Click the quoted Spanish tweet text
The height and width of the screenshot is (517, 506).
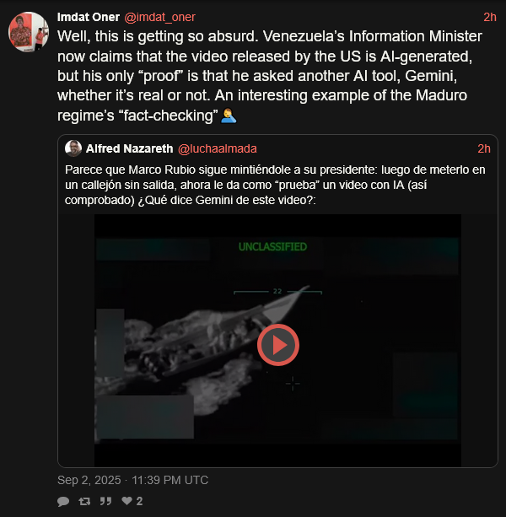pos(275,185)
